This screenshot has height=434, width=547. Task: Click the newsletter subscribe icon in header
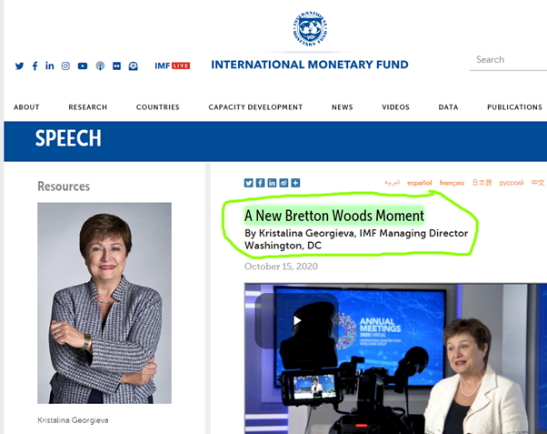(133, 66)
